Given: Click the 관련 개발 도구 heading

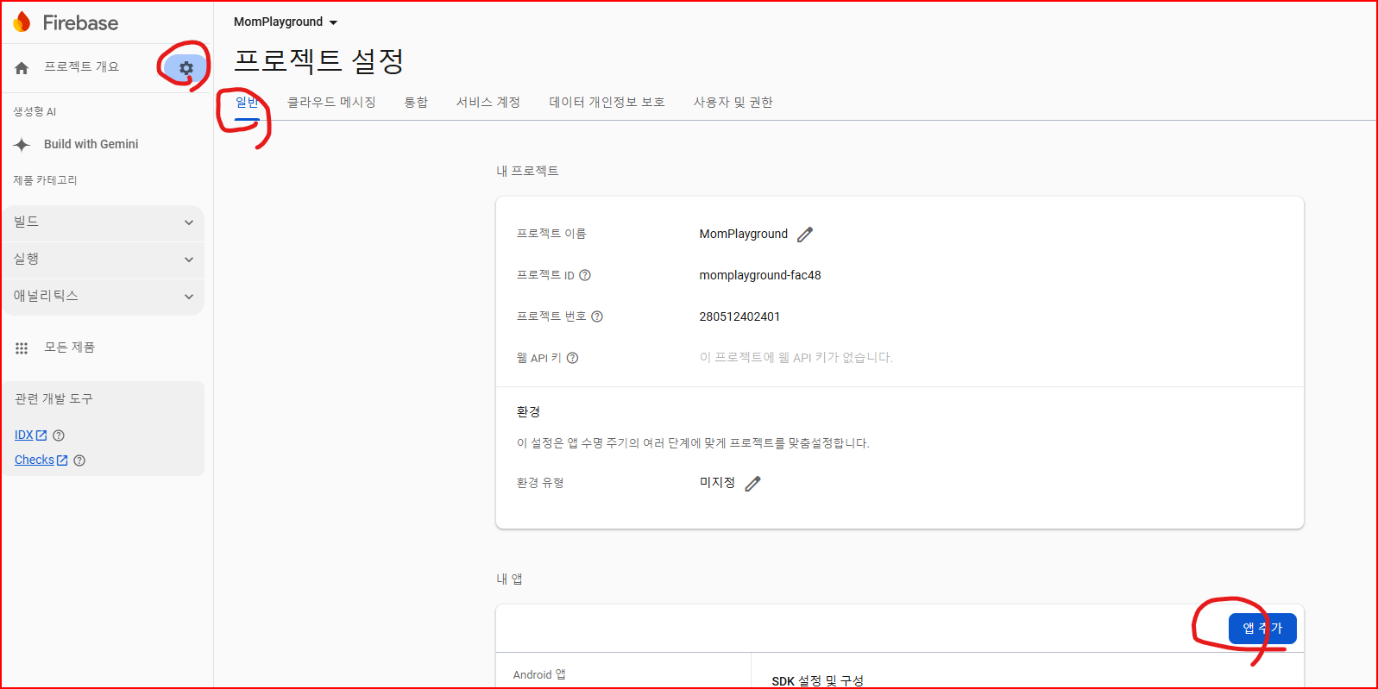Looking at the screenshot, I should coord(53,399).
